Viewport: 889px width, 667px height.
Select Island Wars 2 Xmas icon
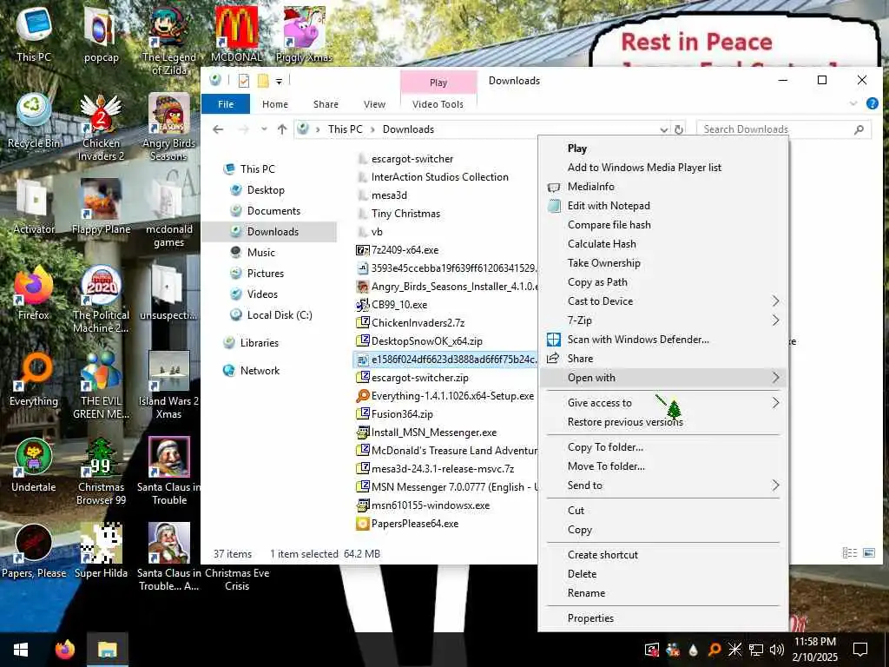coord(168,386)
